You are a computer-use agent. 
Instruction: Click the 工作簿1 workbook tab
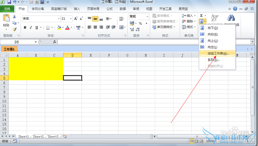pyautogui.click(x=9, y=49)
